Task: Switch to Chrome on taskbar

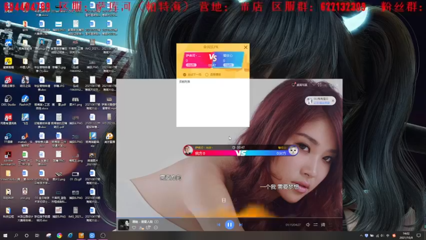Action: (x=59, y=235)
